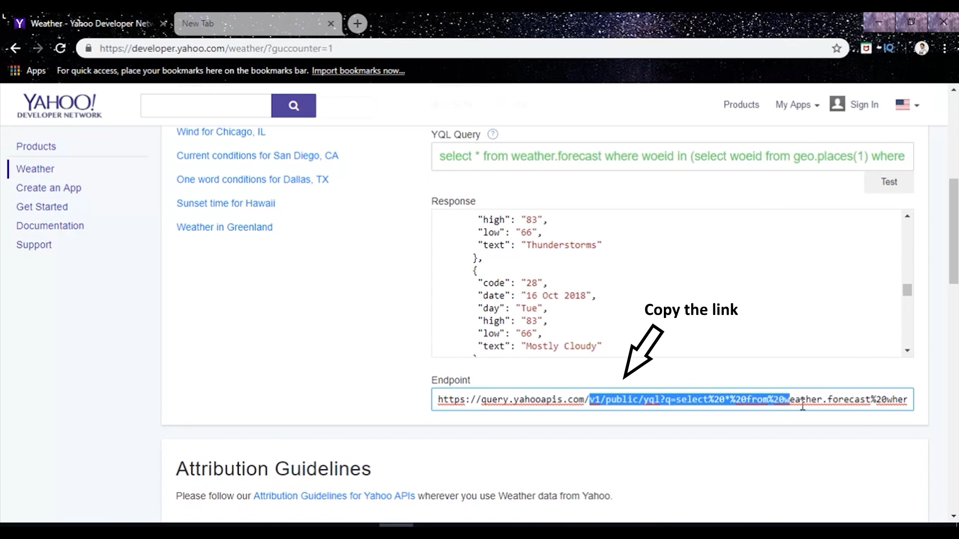Open Sunset time for Hawaii link
This screenshot has width=959, height=539.
pos(225,203)
